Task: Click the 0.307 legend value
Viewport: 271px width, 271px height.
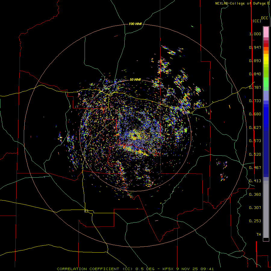Action: (x=255, y=208)
